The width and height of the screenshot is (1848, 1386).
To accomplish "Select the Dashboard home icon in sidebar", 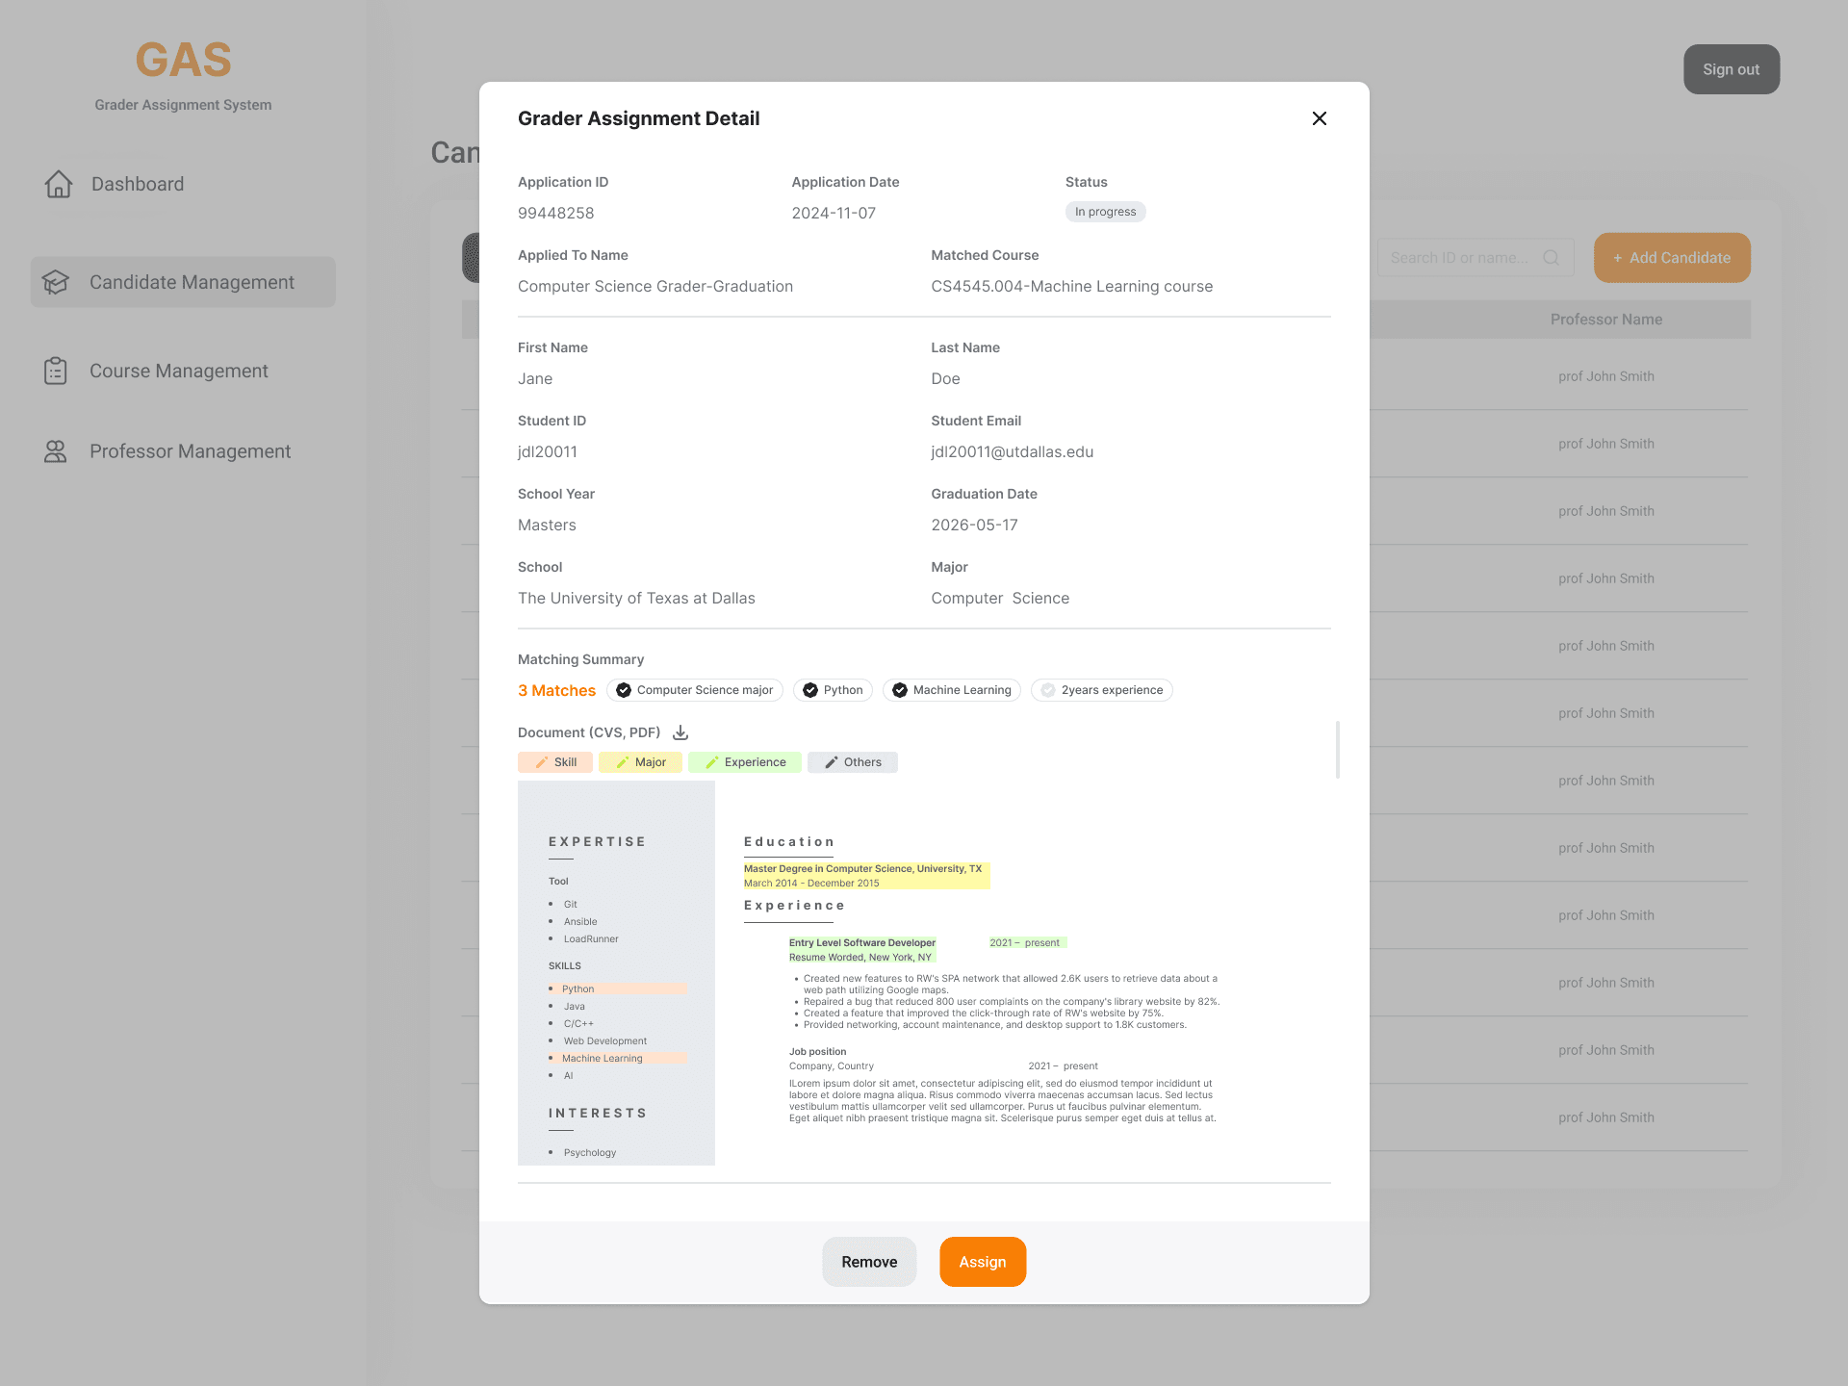I will click(x=58, y=184).
